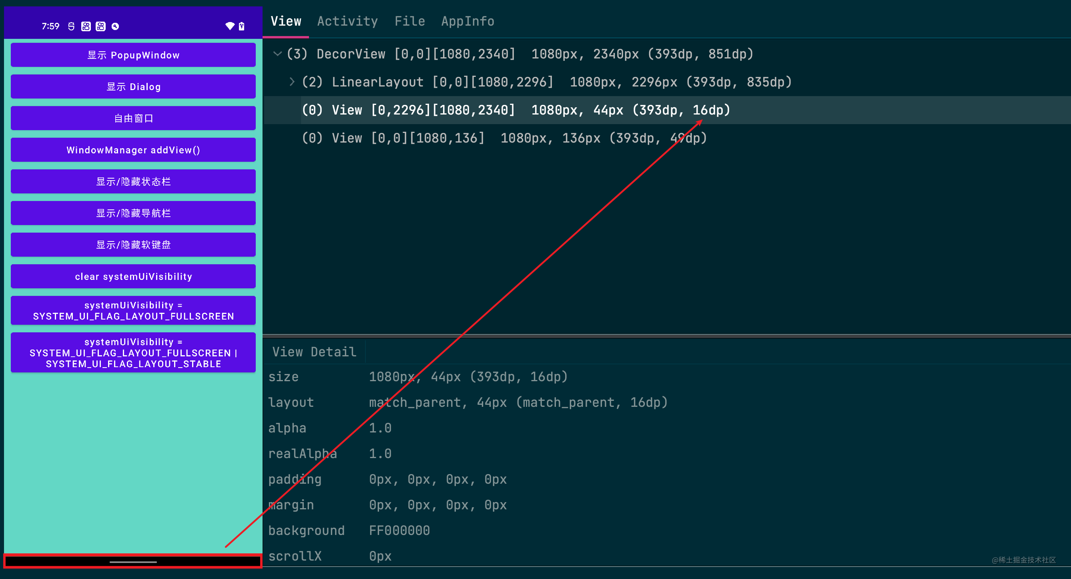The width and height of the screenshot is (1071, 579).
Task: Toggle the 显示/隐藏软键盘 button
Action: 133,245
